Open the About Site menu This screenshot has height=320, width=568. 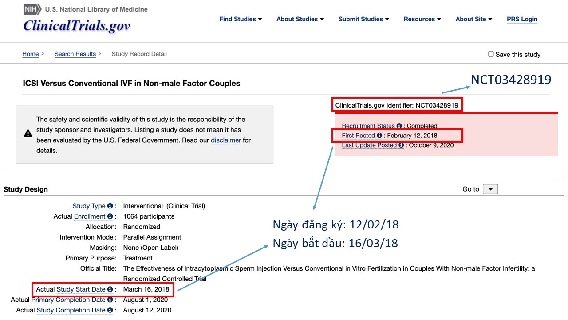pyautogui.click(x=473, y=19)
